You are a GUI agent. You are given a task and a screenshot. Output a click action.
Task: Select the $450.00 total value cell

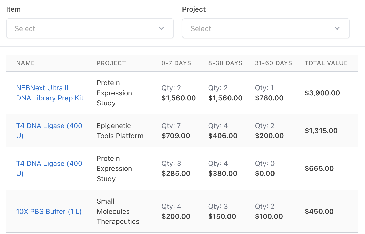[x=319, y=211]
